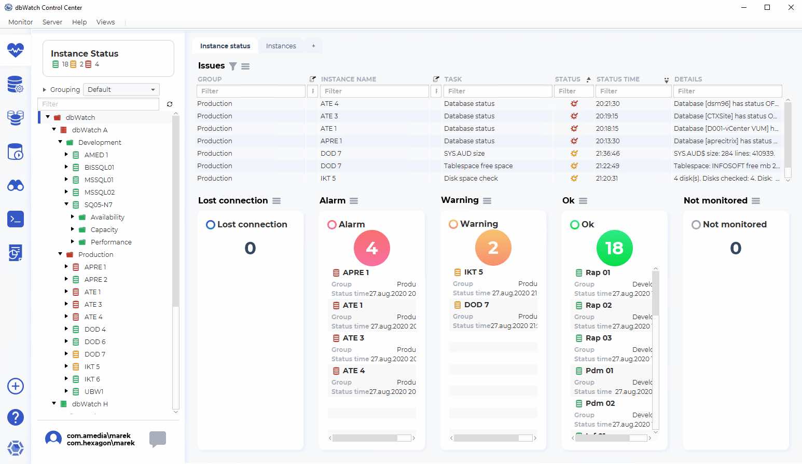
Task: Click the add plus circle icon in sidebar
Action: tap(16, 386)
